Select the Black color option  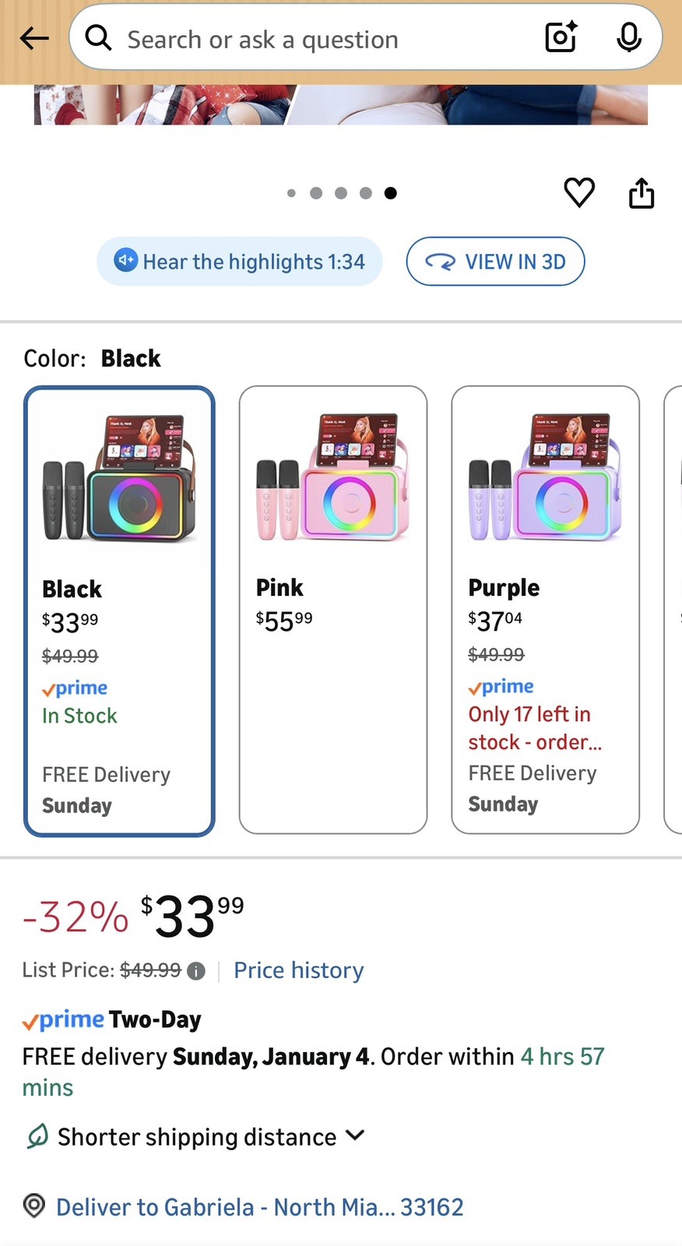(119, 611)
